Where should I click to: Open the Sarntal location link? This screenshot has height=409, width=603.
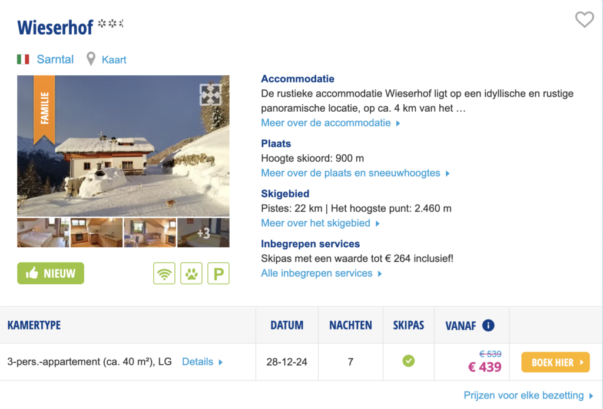point(55,59)
